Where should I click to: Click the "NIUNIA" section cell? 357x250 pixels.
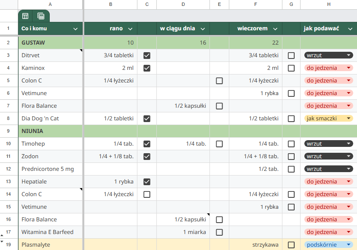(x=50, y=131)
